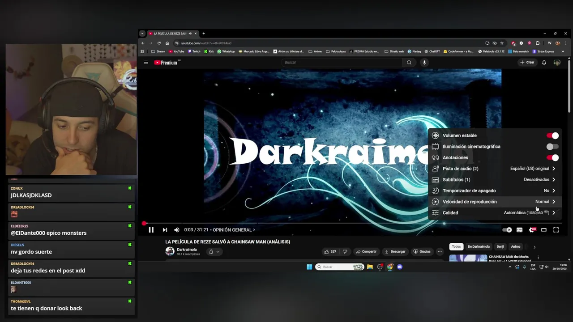This screenshot has width=573, height=322.
Task: Start voice search with microphone
Action: [424, 63]
